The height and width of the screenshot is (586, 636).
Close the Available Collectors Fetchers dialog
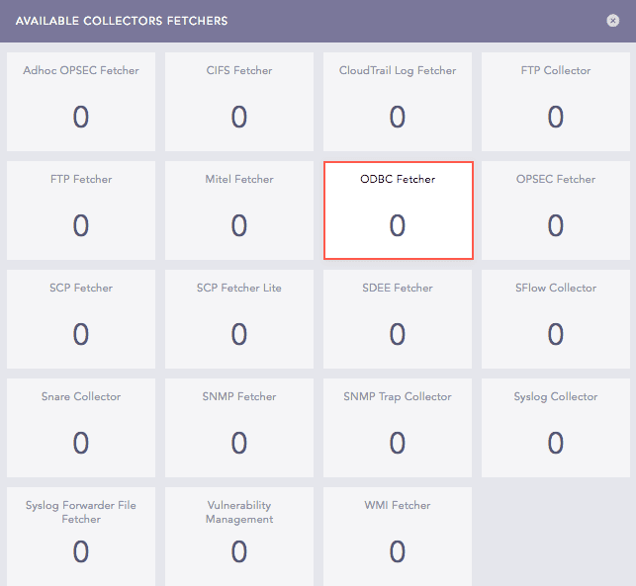(613, 21)
